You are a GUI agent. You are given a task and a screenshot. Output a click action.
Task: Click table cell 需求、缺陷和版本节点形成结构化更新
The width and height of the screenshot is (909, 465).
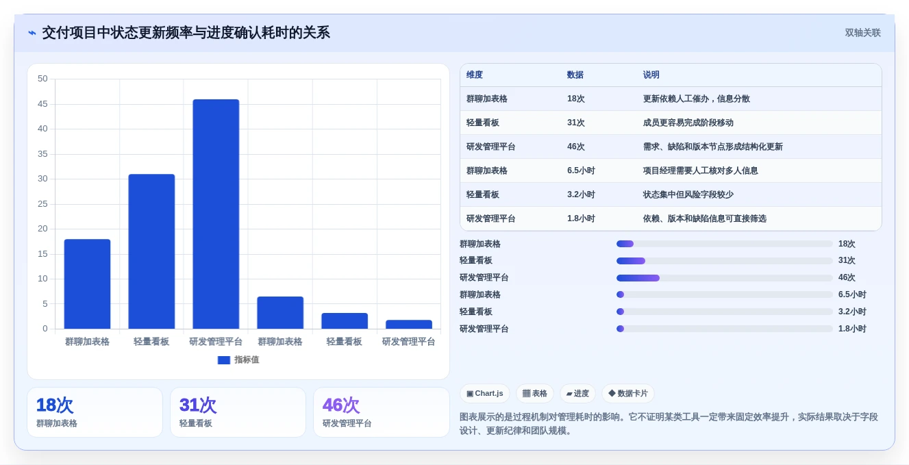coord(713,147)
